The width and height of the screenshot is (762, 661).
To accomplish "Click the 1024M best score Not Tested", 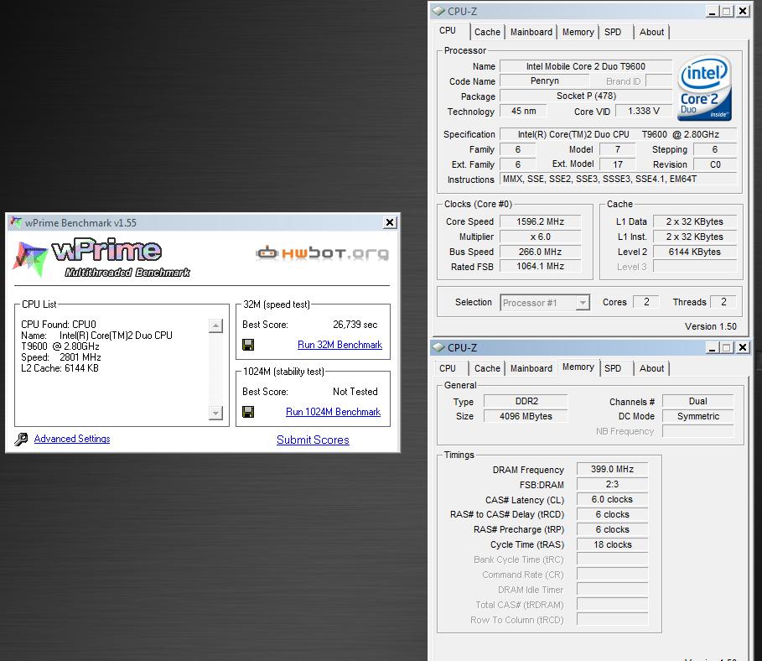I will click(355, 392).
